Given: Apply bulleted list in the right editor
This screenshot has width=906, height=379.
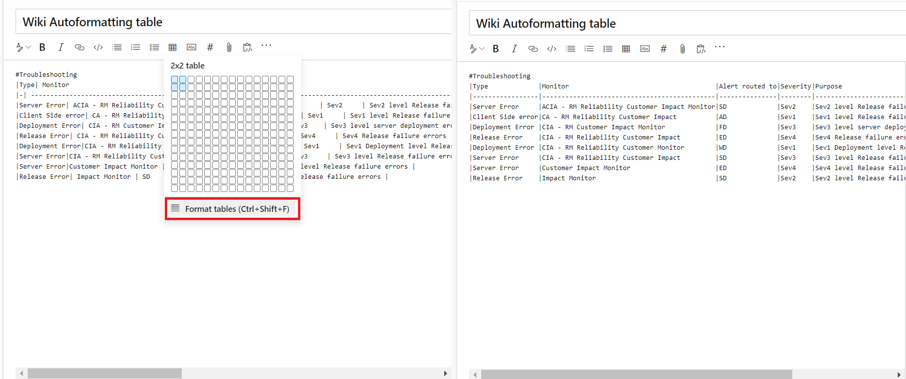Looking at the screenshot, I should pos(570,49).
